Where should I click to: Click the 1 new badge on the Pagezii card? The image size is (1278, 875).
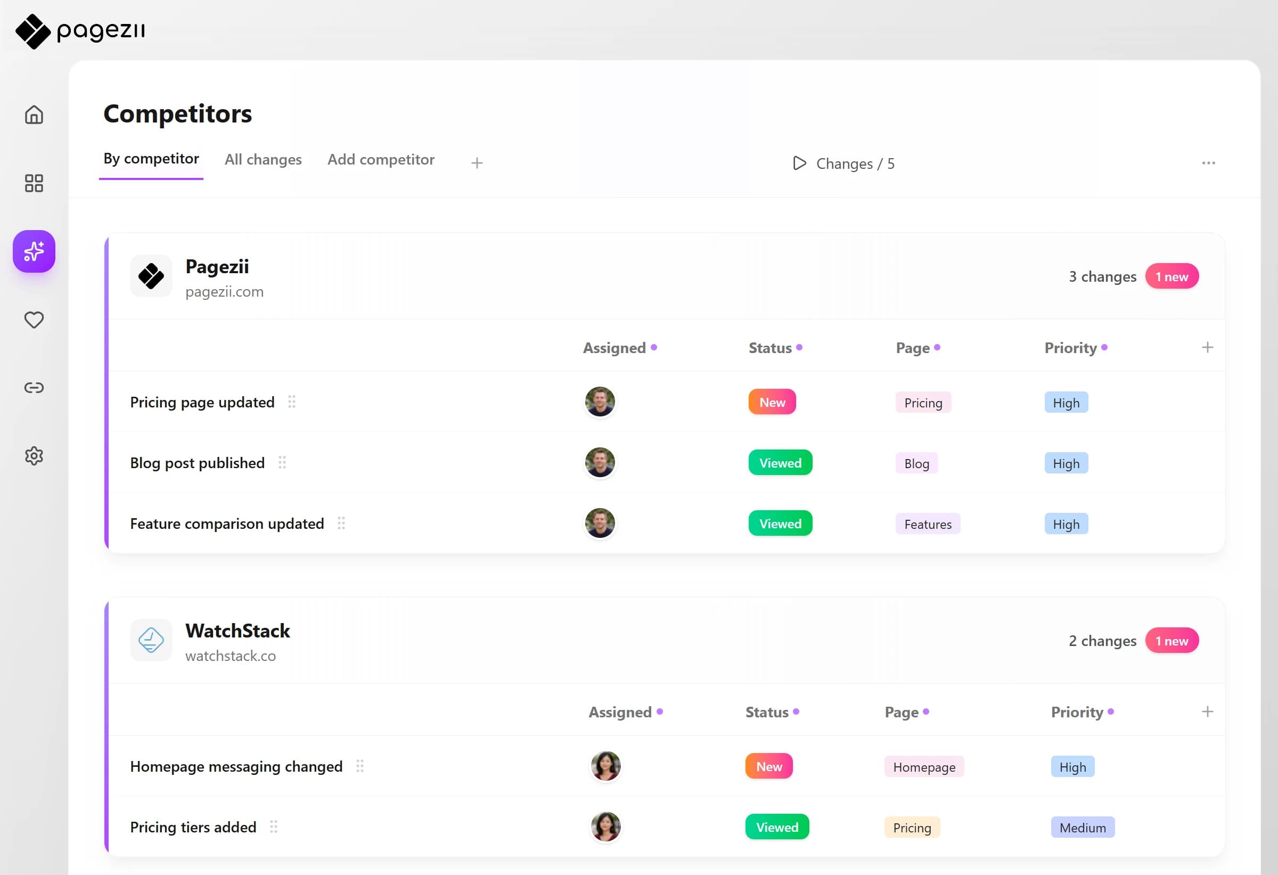pos(1171,276)
